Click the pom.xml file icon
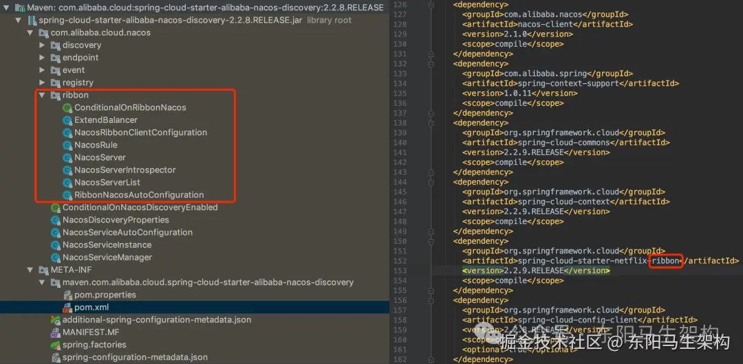Image resolution: width=743 pixels, height=364 pixels. click(67, 307)
